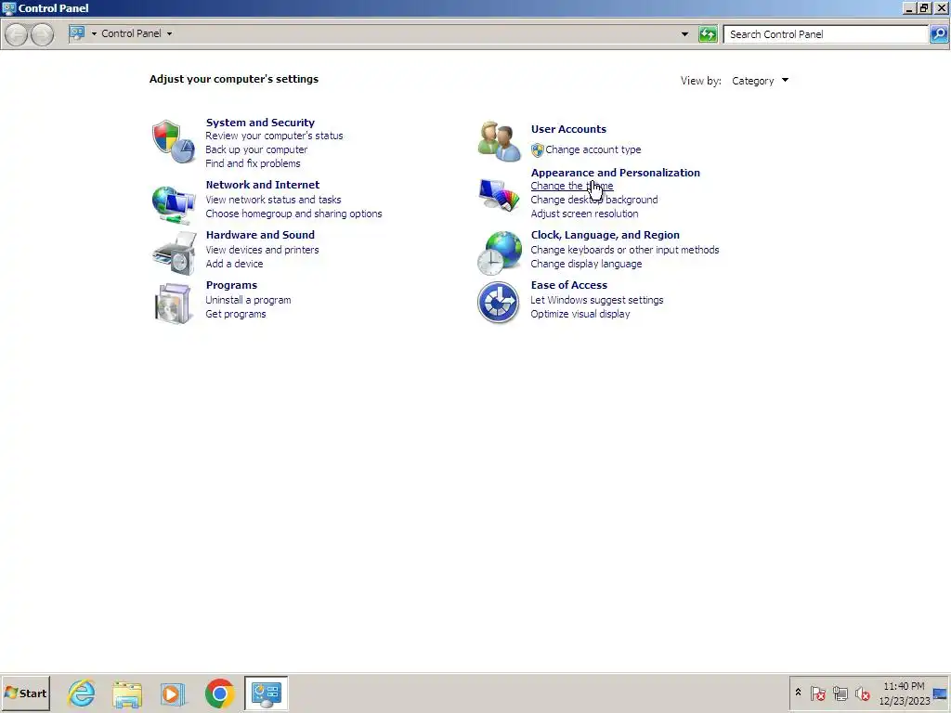Click the muted volume tray icon
Viewport: 951px width, 713px height.
coord(863,693)
